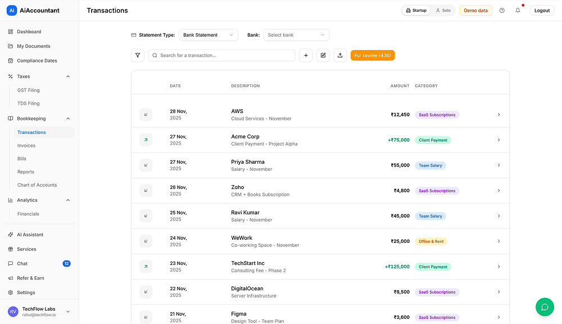Click the debit arrow icon for Priya Sharma

[x=146, y=165]
